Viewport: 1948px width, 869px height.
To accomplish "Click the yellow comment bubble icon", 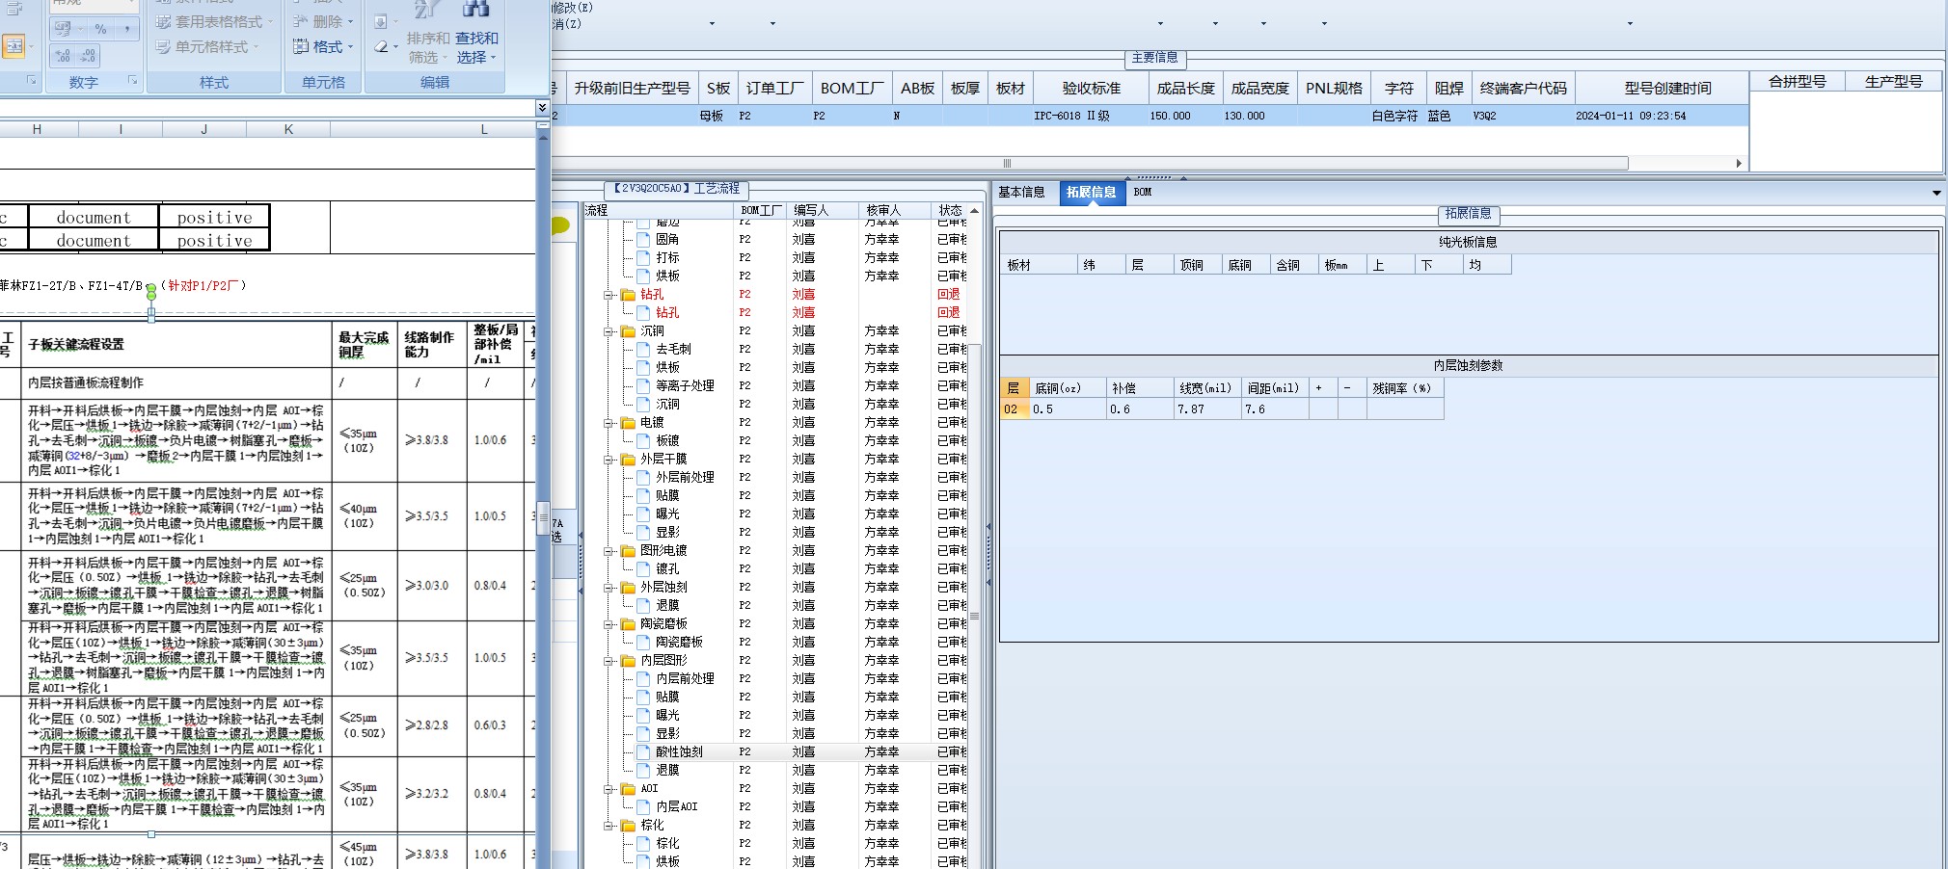I will pyautogui.click(x=560, y=225).
